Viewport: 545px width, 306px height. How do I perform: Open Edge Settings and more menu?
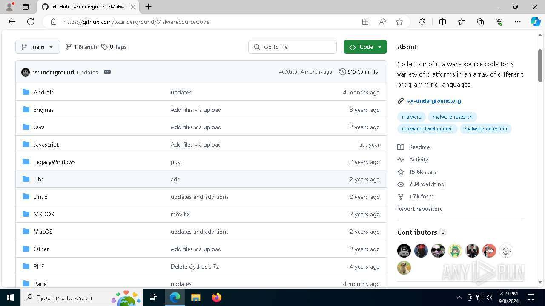pos(518,22)
